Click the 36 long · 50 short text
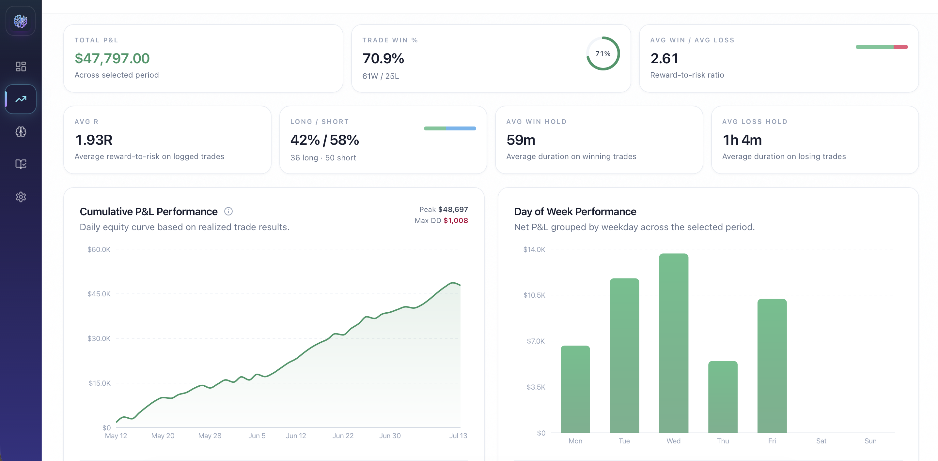Viewport: 938px width, 461px height. coord(323,157)
